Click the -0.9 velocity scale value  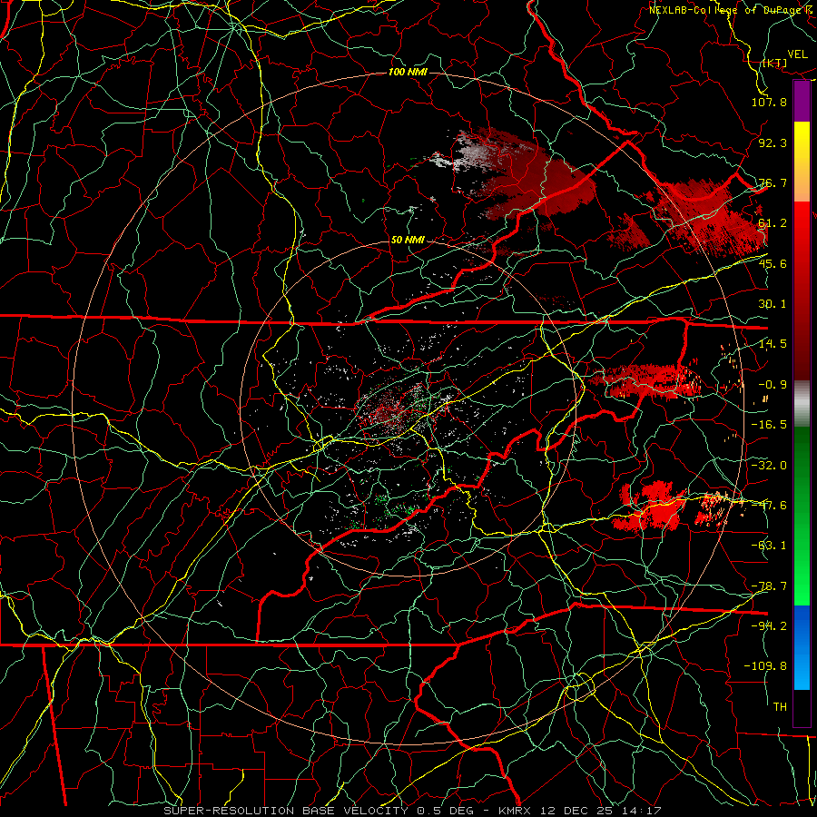[x=773, y=385]
